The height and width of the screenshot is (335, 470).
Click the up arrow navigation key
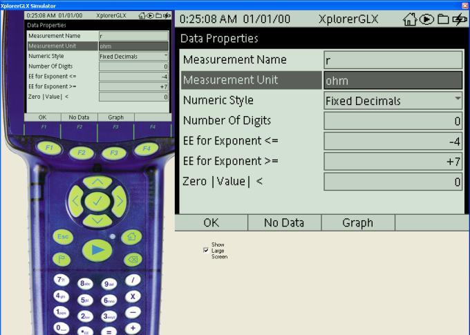97,182
